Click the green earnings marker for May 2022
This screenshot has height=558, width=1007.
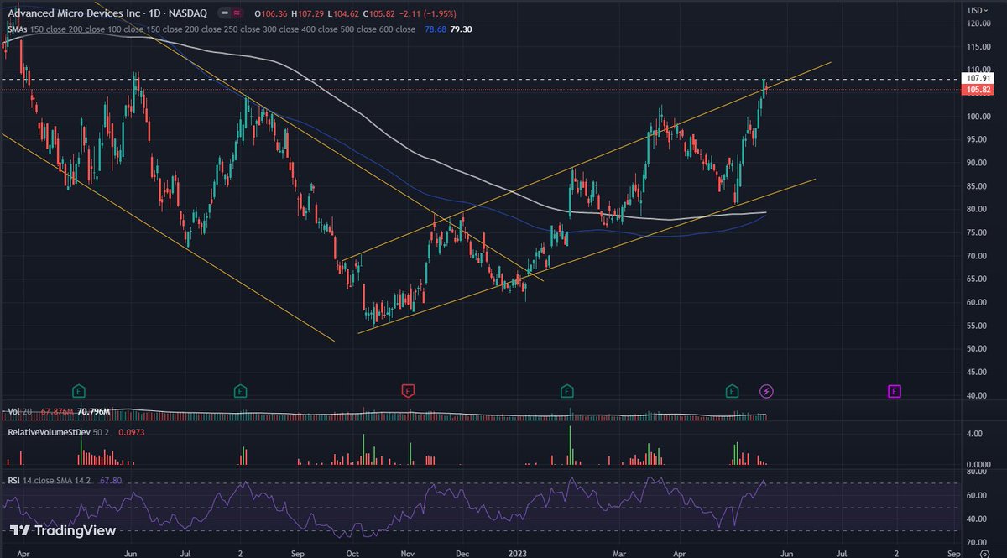(x=80, y=391)
